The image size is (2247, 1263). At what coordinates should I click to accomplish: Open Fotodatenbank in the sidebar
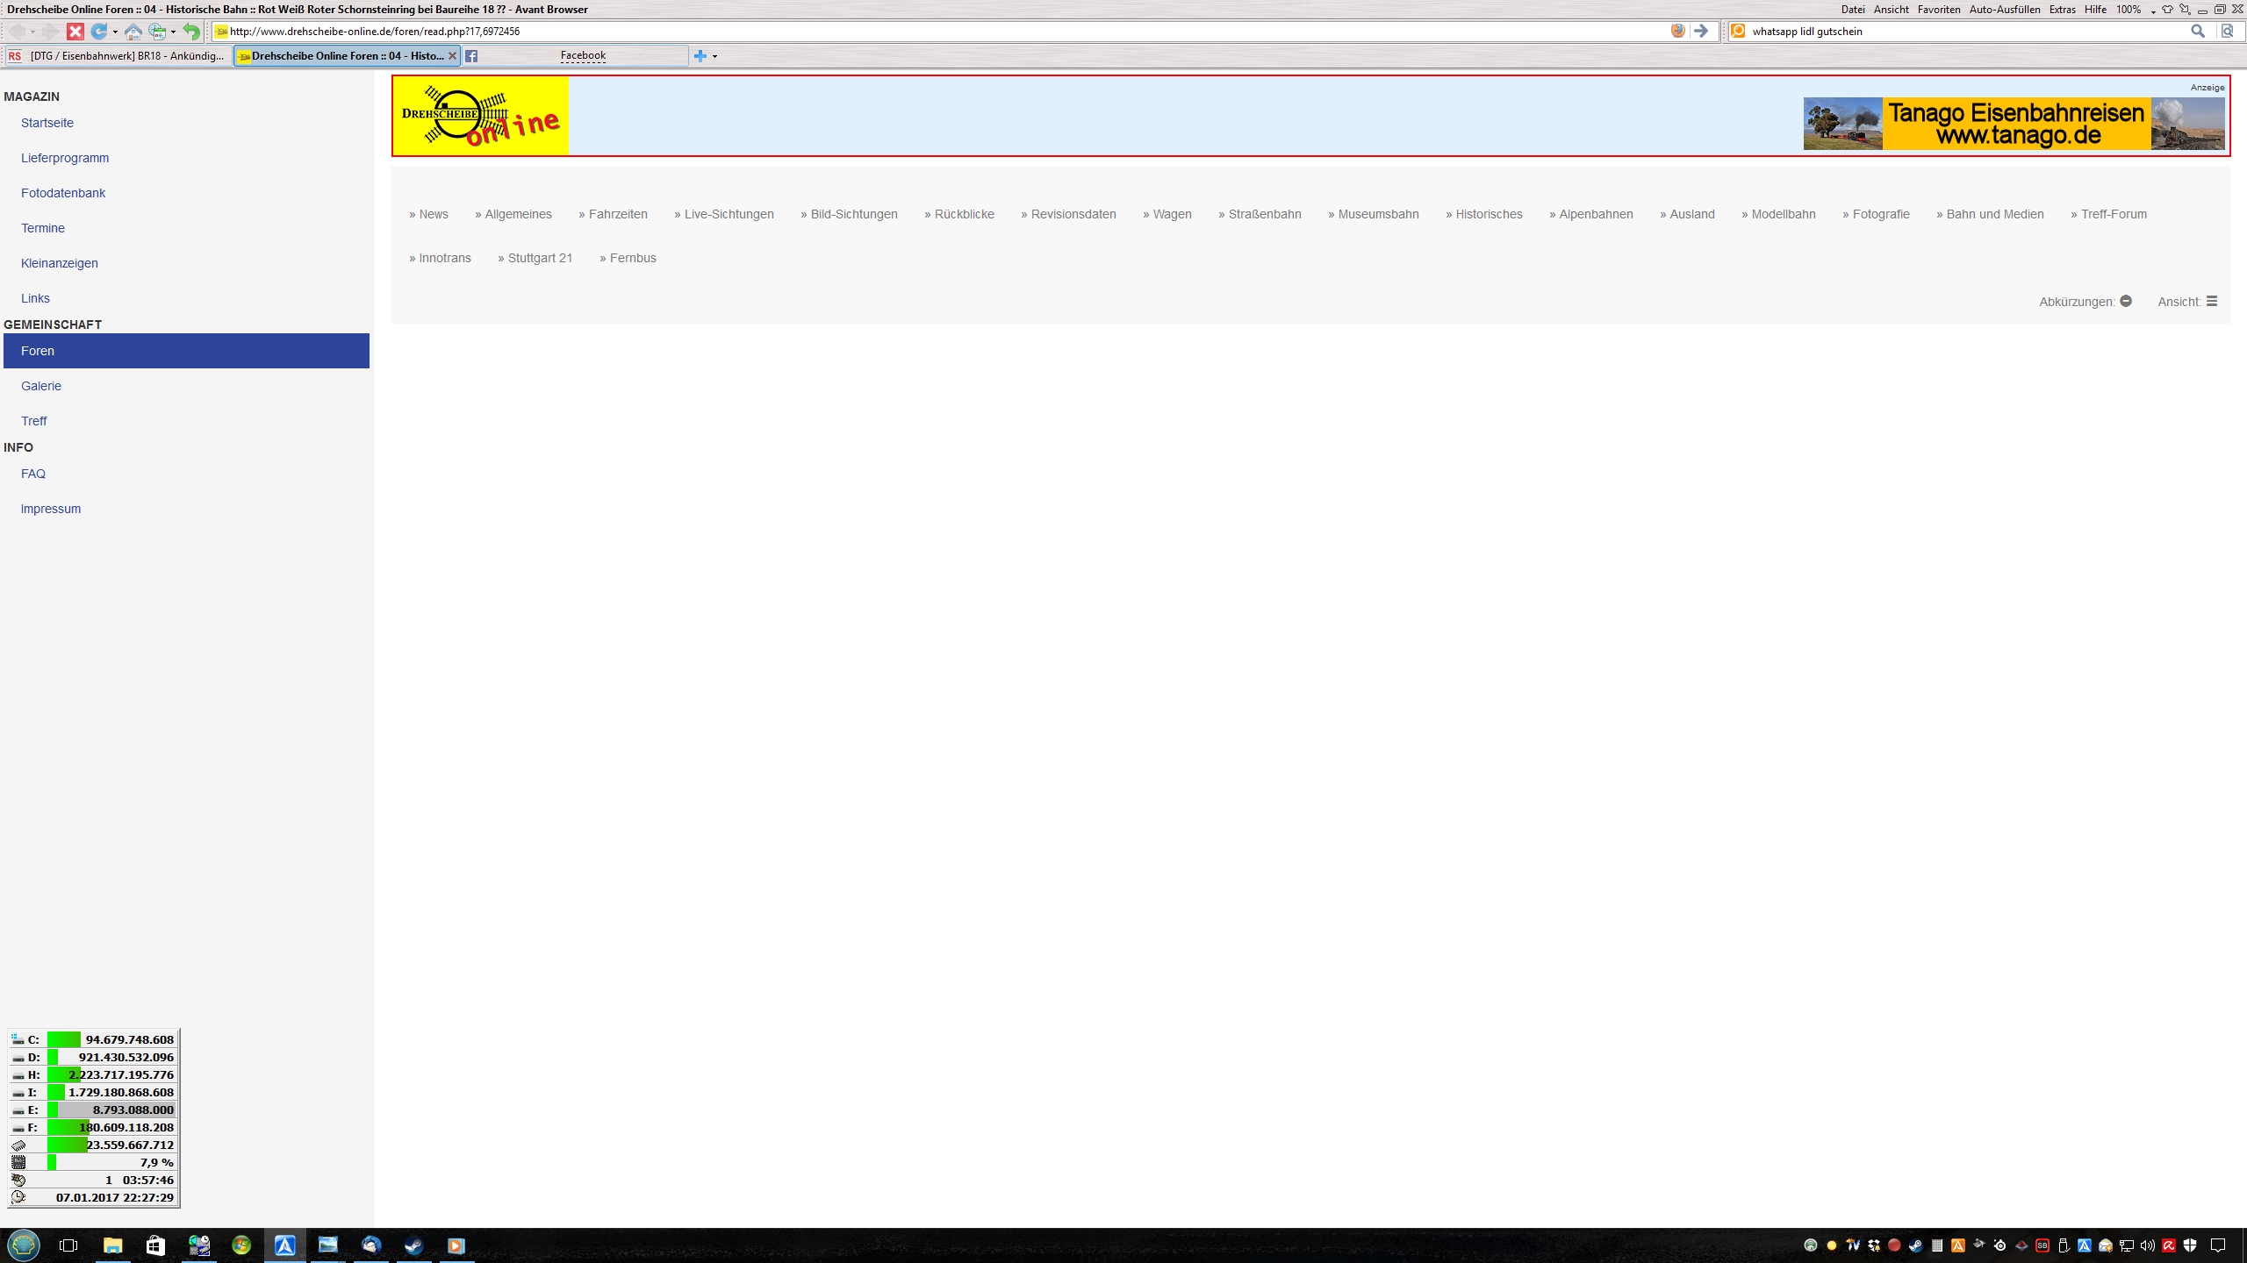click(63, 193)
